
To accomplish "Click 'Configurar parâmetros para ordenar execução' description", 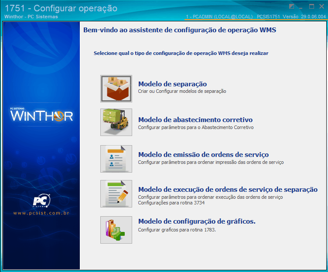I will (210, 197).
